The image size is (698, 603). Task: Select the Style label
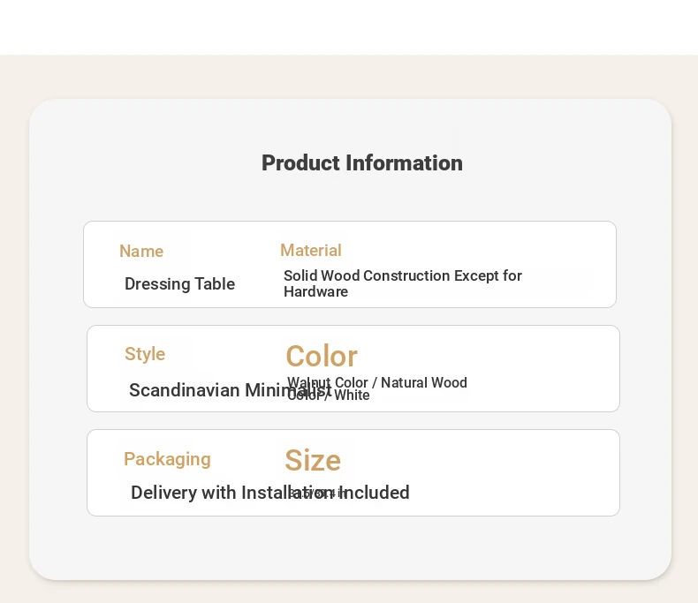(145, 354)
